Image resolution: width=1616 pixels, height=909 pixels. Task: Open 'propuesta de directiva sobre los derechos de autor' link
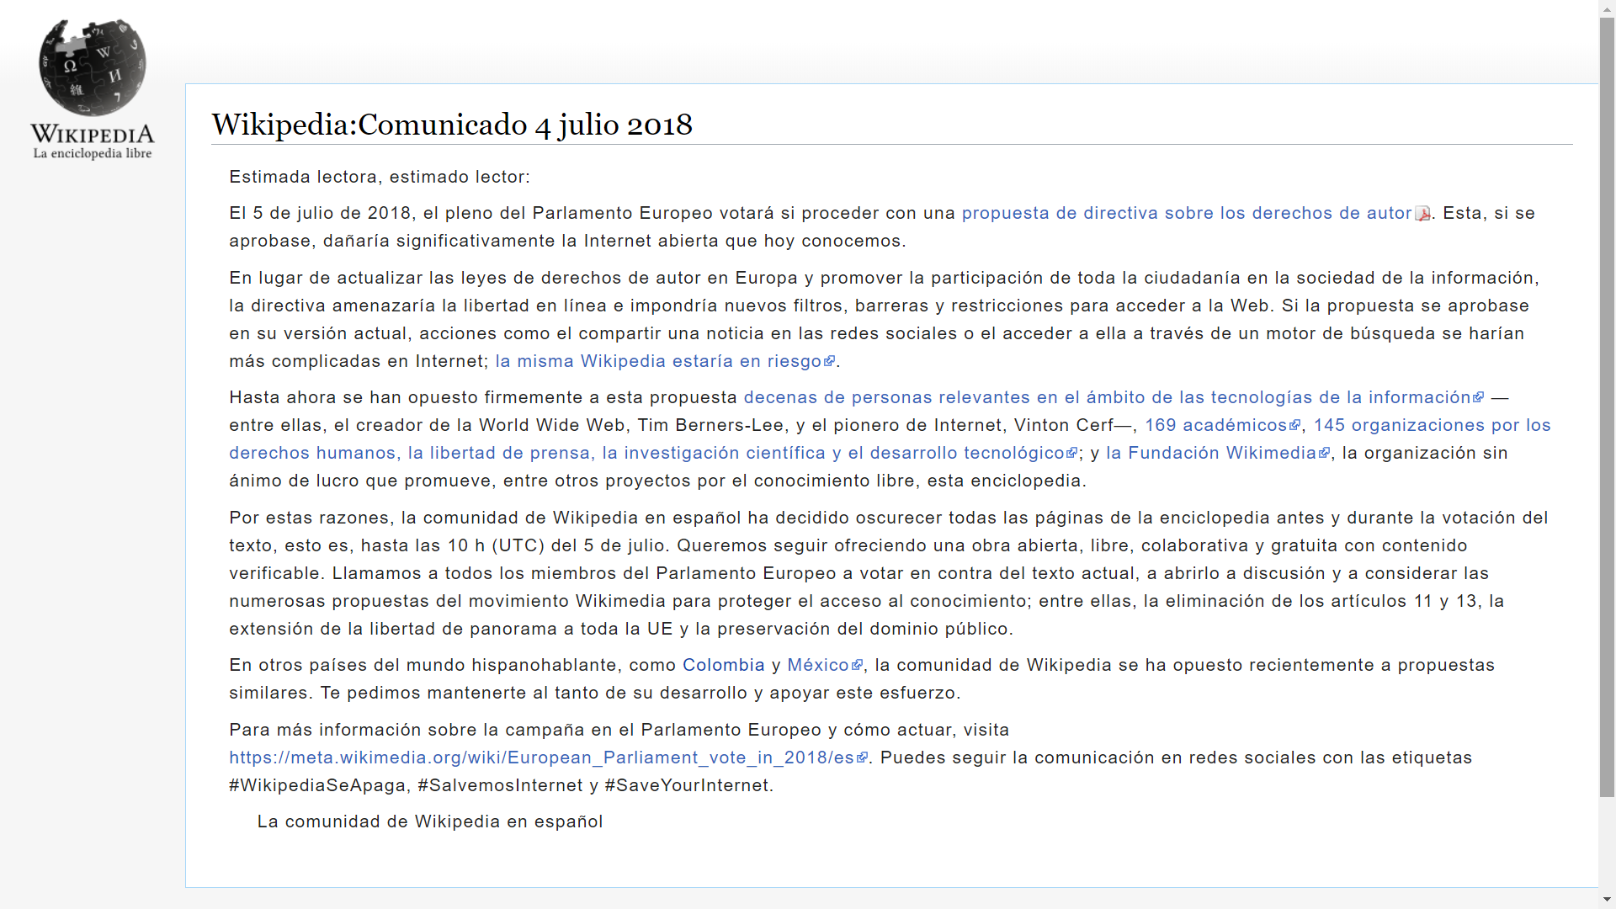(1187, 213)
